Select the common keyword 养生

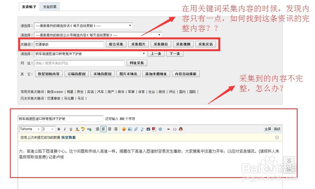[80, 92]
